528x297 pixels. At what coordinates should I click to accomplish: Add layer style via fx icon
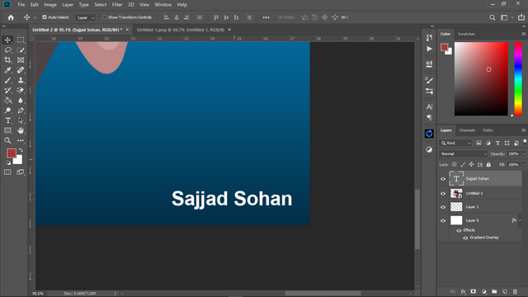pos(463,291)
